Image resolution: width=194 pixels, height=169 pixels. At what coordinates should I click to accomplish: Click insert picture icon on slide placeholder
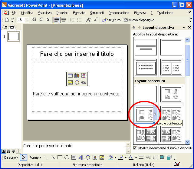pos(70,82)
